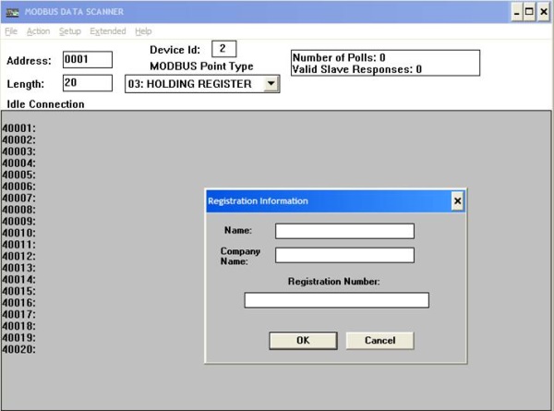This screenshot has width=554, height=411.
Task: Click the Modbus Data Scanner app icon
Action: tap(12, 12)
